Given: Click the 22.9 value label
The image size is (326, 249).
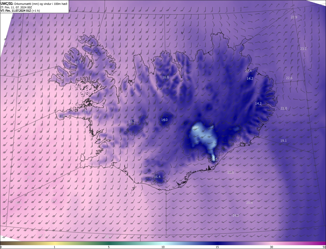Looking at the screenshot, I should (x=294, y=17).
